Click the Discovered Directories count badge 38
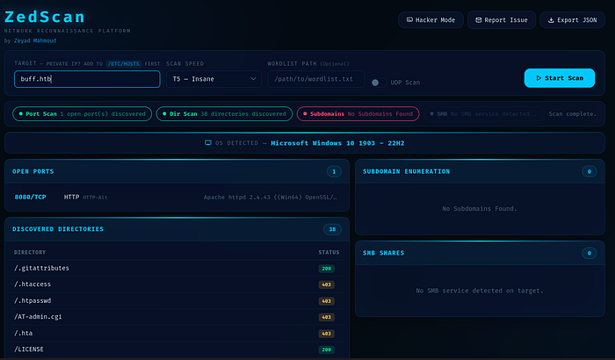This screenshot has width=615, height=360. click(x=332, y=229)
